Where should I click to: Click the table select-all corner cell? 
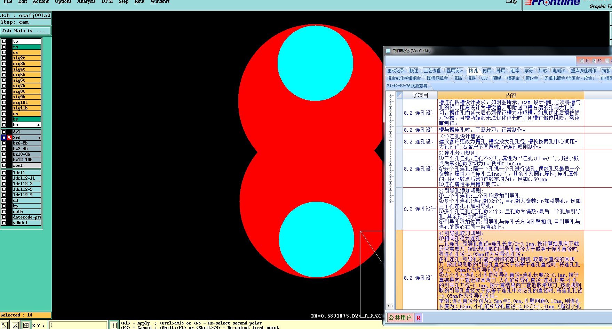click(399, 95)
